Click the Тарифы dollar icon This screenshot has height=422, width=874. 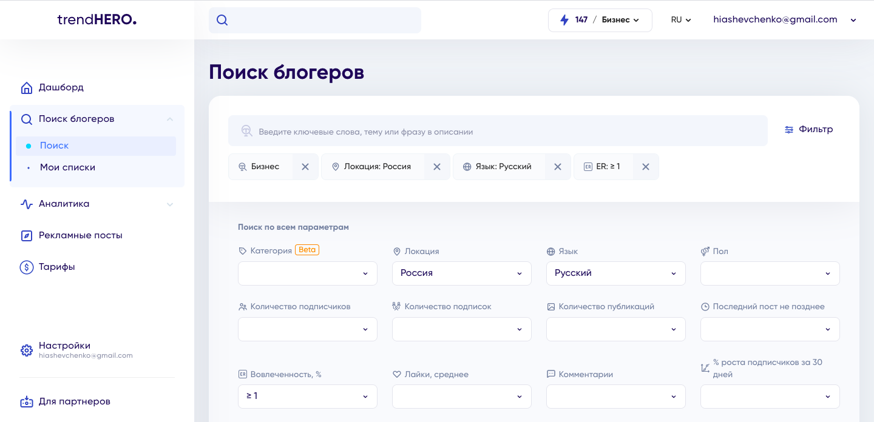point(26,267)
